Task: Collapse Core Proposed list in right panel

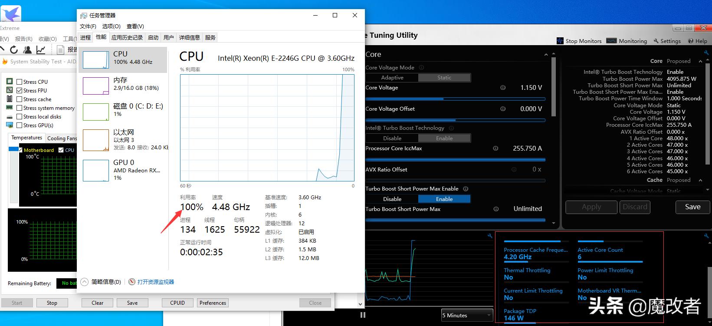Action: (700, 61)
